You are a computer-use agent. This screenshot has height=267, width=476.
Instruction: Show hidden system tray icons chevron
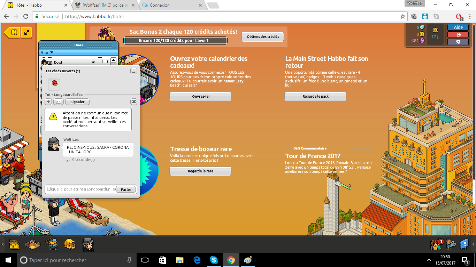coord(429,260)
